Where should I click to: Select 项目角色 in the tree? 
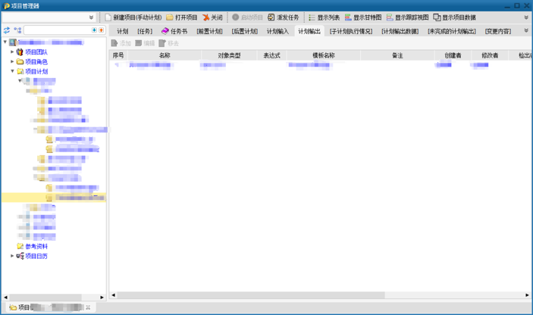(x=36, y=62)
